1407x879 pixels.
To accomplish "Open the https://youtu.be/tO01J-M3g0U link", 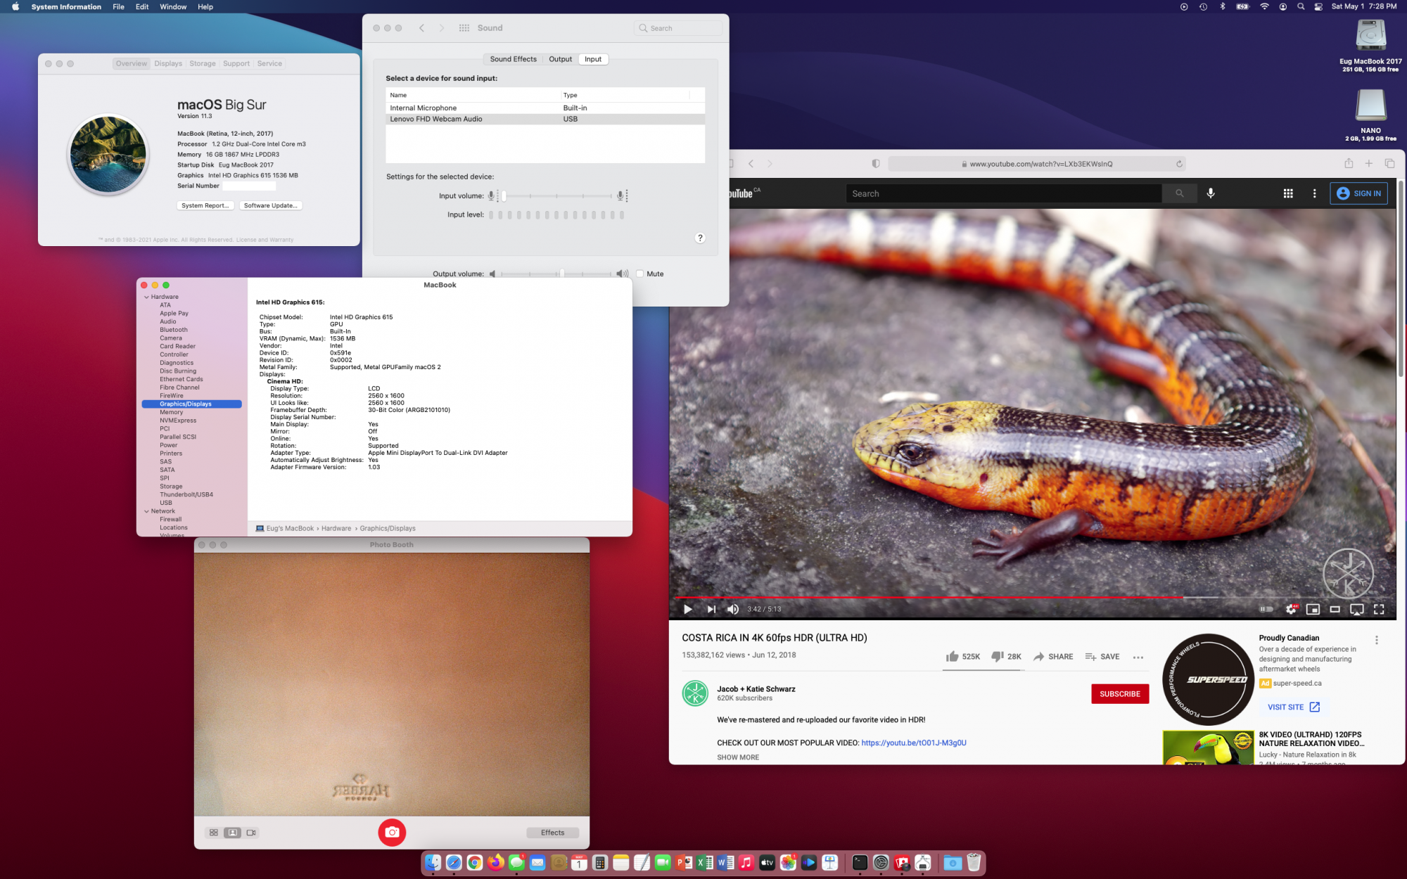I will 914,742.
